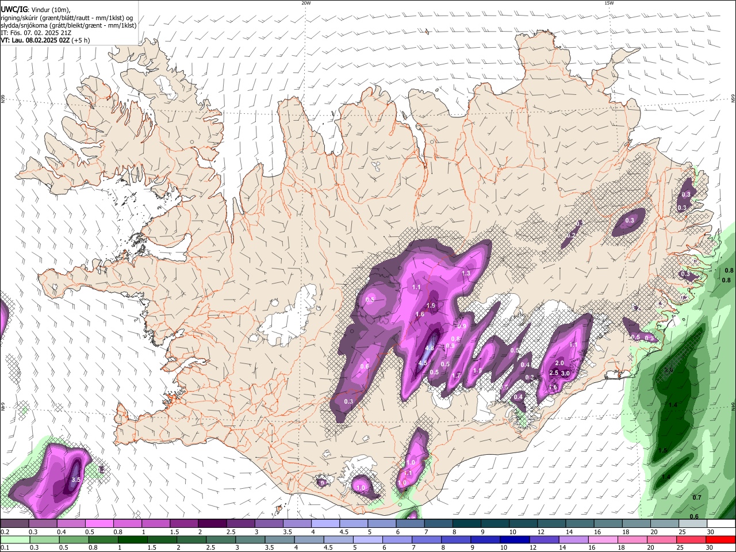Select the red 30 mm rain legend swatch

coord(720,539)
